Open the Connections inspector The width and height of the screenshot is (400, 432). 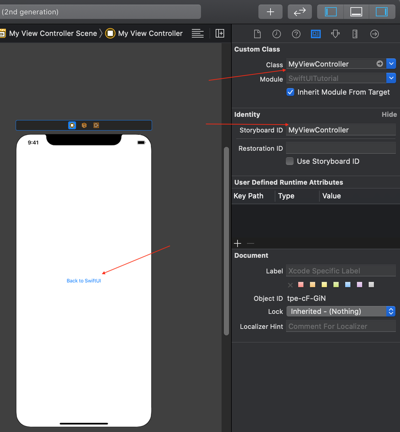click(374, 34)
